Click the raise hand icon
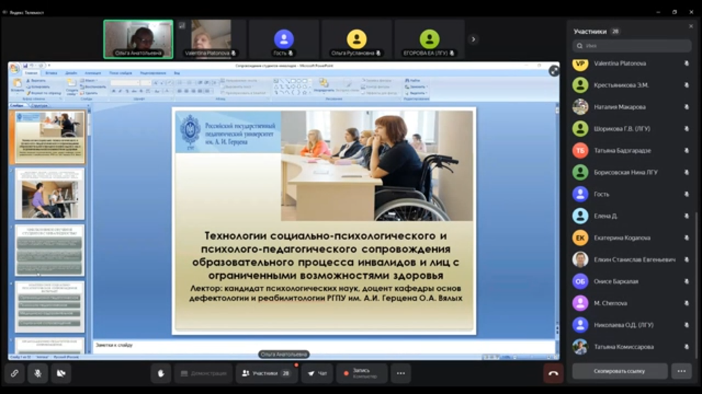Screen dimensions: 702x394 161,373
